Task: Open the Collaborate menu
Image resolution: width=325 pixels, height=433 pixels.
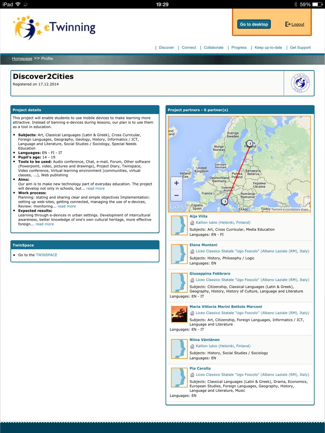Action: (x=214, y=48)
